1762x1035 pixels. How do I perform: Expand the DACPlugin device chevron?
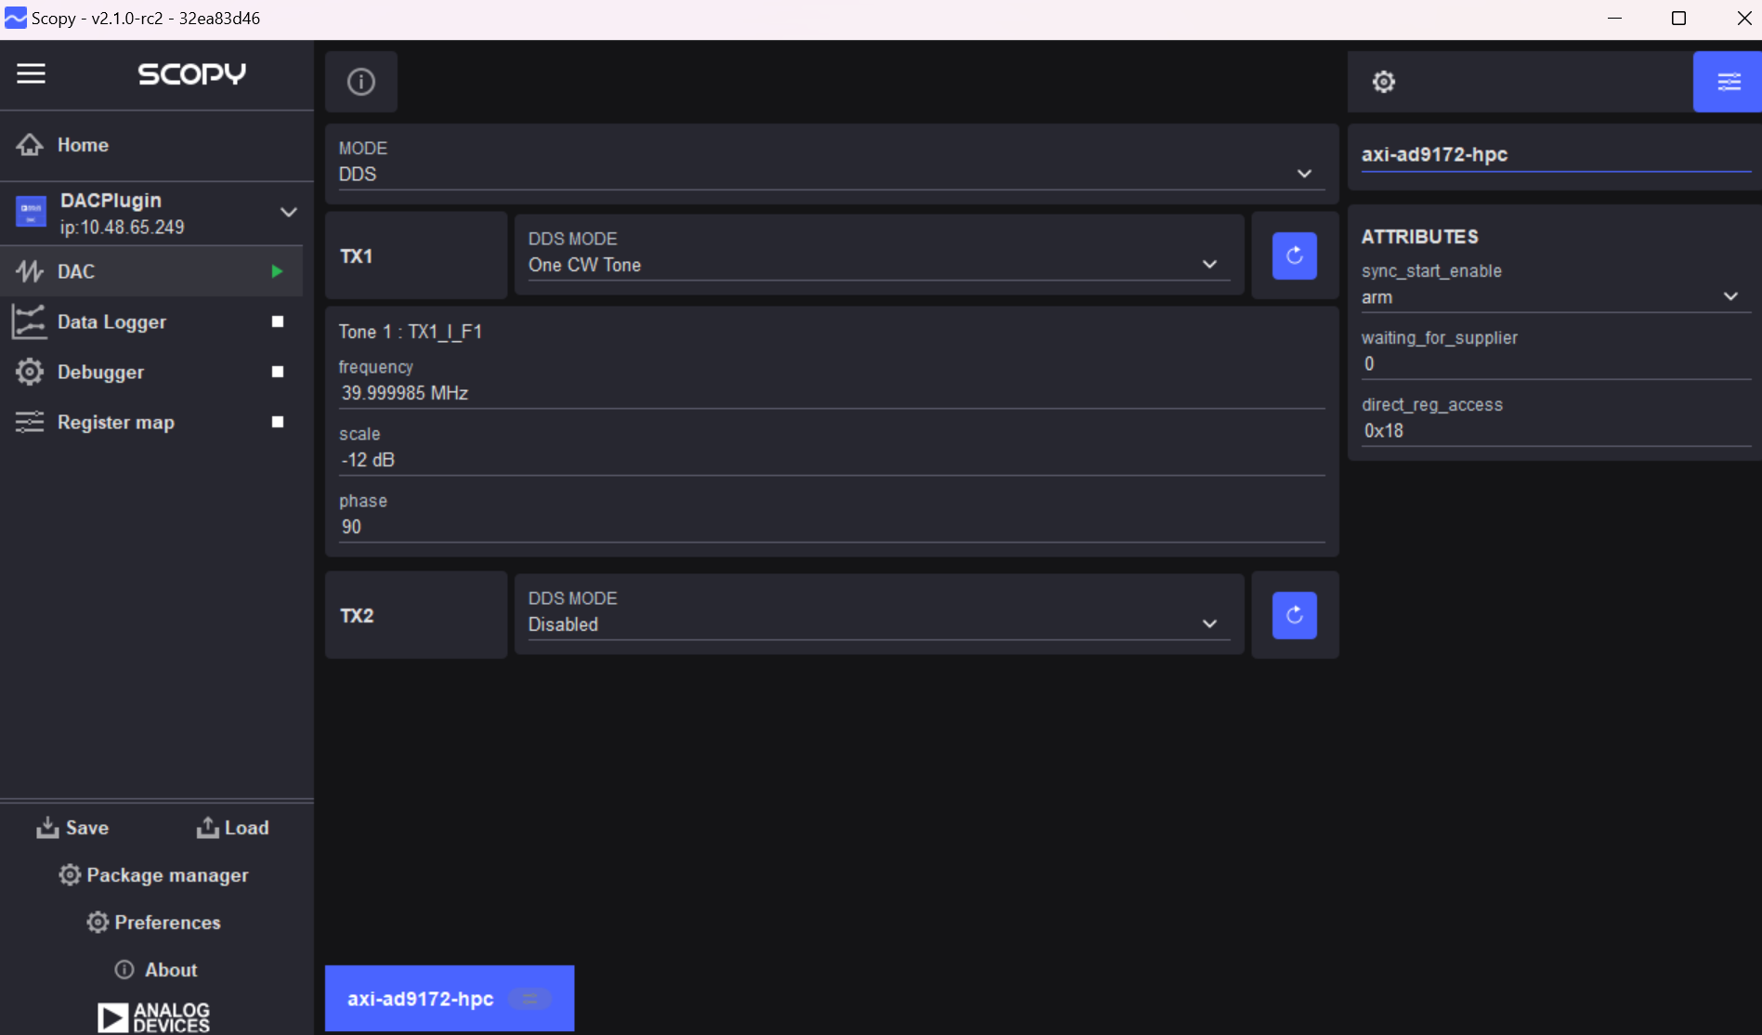(289, 213)
